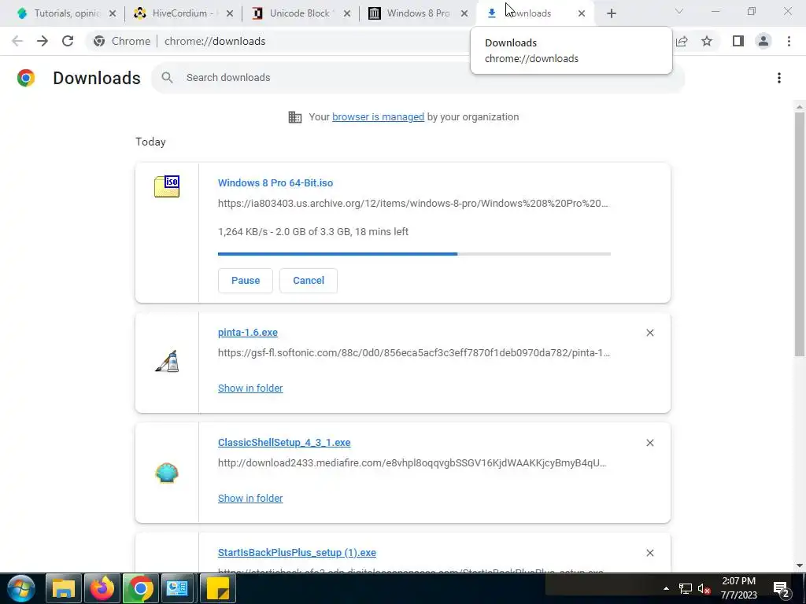Open StartIsBackPlusPlus_setup (1).exe link
The width and height of the screenshot is (806, 604).
[297, 553]
